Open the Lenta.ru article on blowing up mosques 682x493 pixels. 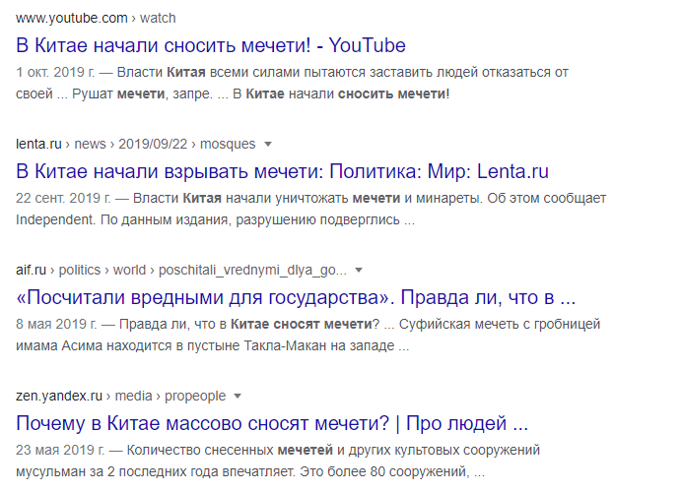283,171
